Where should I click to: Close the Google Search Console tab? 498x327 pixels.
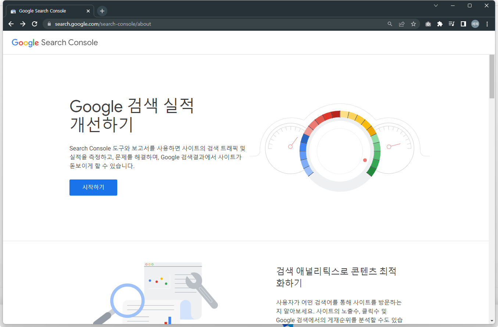tap(88, 11)
